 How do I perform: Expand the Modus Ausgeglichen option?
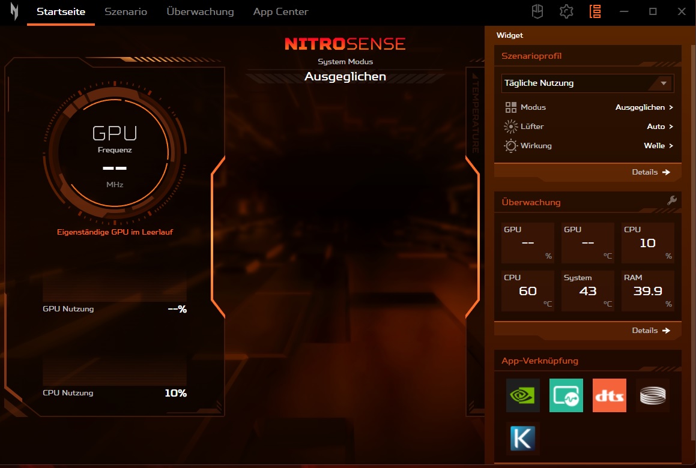644,107
